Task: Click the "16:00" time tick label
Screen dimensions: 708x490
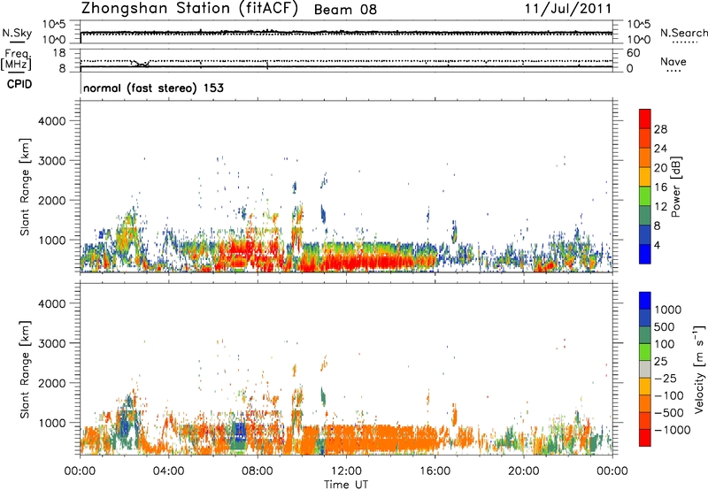Action: (x=435, y=471)
